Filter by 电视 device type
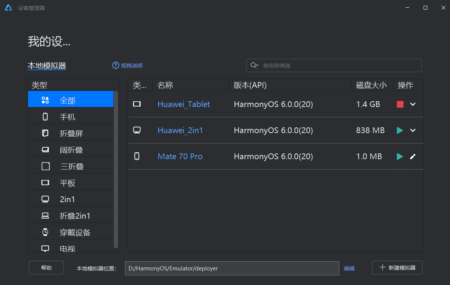450x285 pixels. point(71,247)
